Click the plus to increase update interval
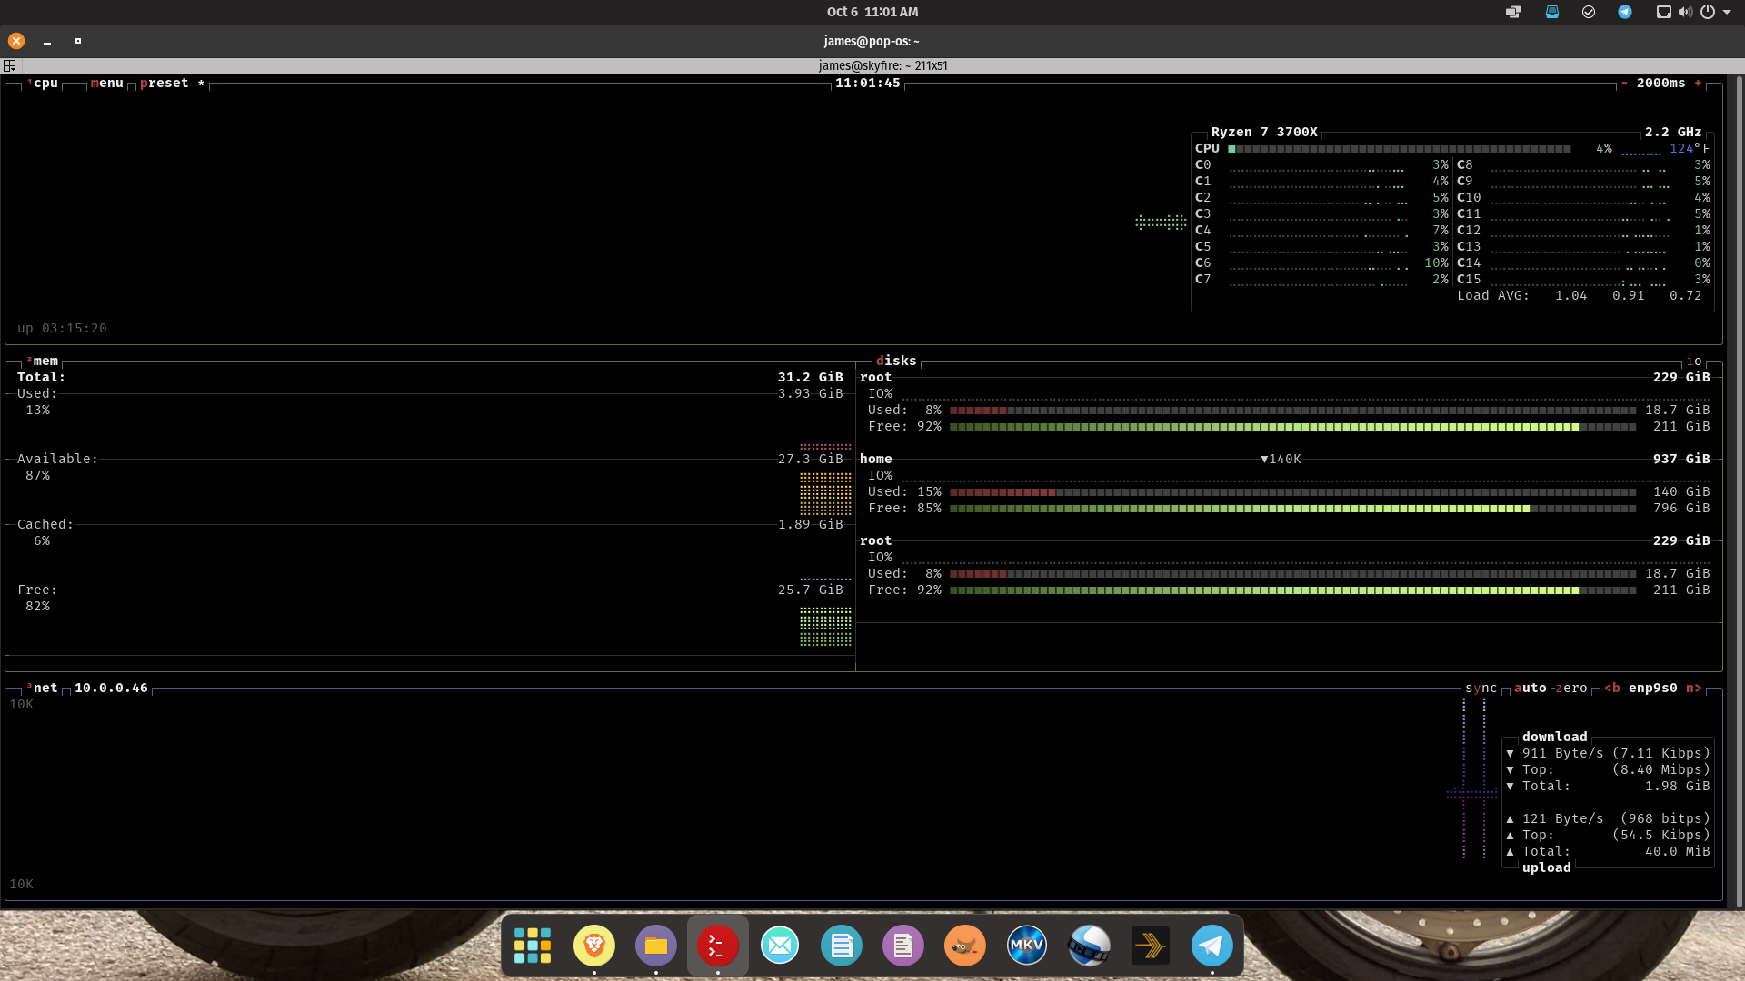This screenshot has height=981, width=1745. click(x=1698, y=83)
